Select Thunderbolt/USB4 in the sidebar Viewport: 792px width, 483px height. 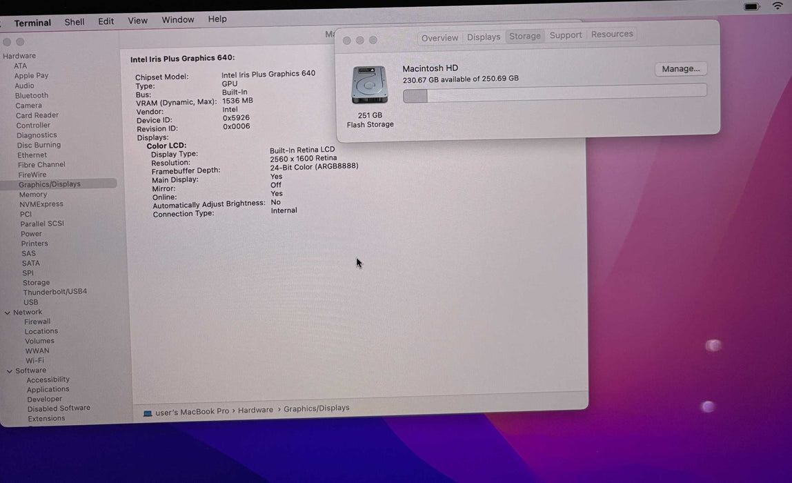[x=55, y=292]
